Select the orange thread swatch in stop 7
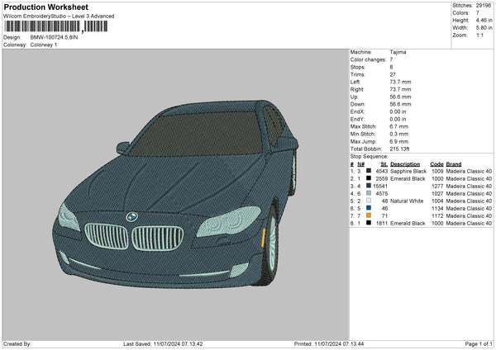Viewport: 496px width, 350px height. 369,215
